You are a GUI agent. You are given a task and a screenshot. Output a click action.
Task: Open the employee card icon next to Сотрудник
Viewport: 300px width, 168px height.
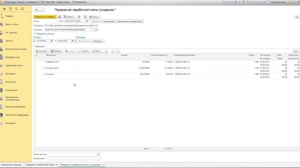coord(96,30)
